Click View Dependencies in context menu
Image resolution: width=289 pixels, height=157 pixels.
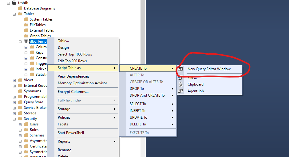pos(73,76)
